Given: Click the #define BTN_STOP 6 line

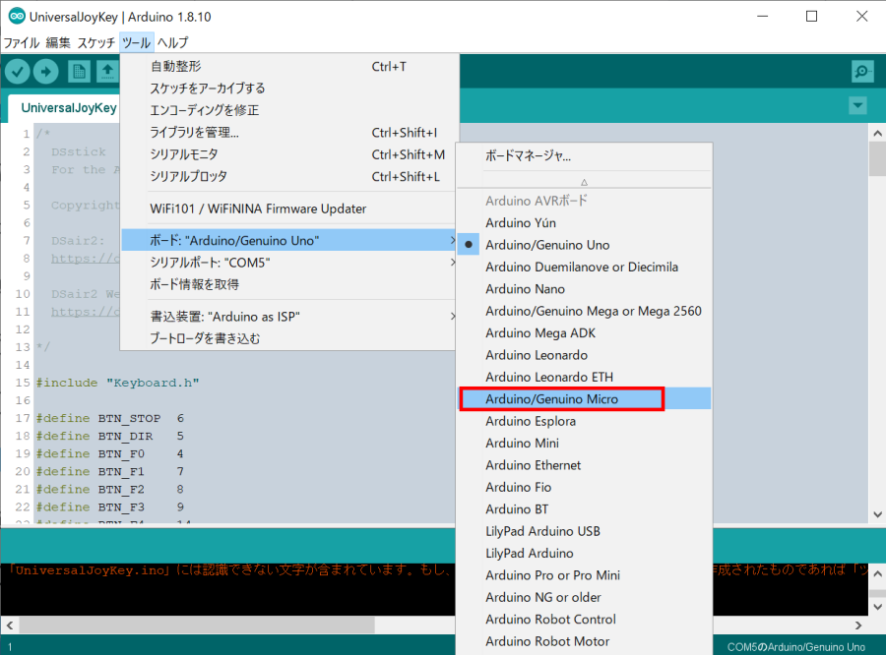Looking at the screenshot, I should [110, 418].
